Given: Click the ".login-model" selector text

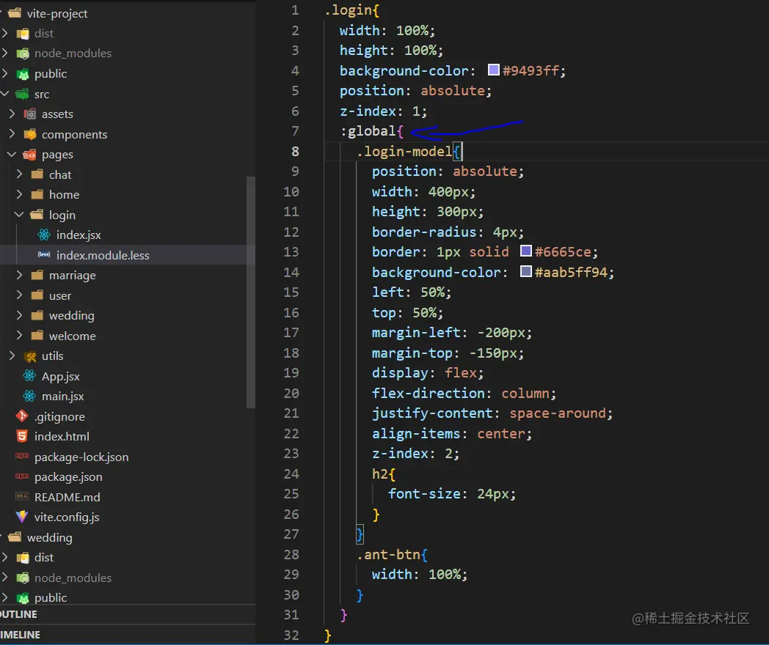Looking at the screenshot, I should pos(404,151).
